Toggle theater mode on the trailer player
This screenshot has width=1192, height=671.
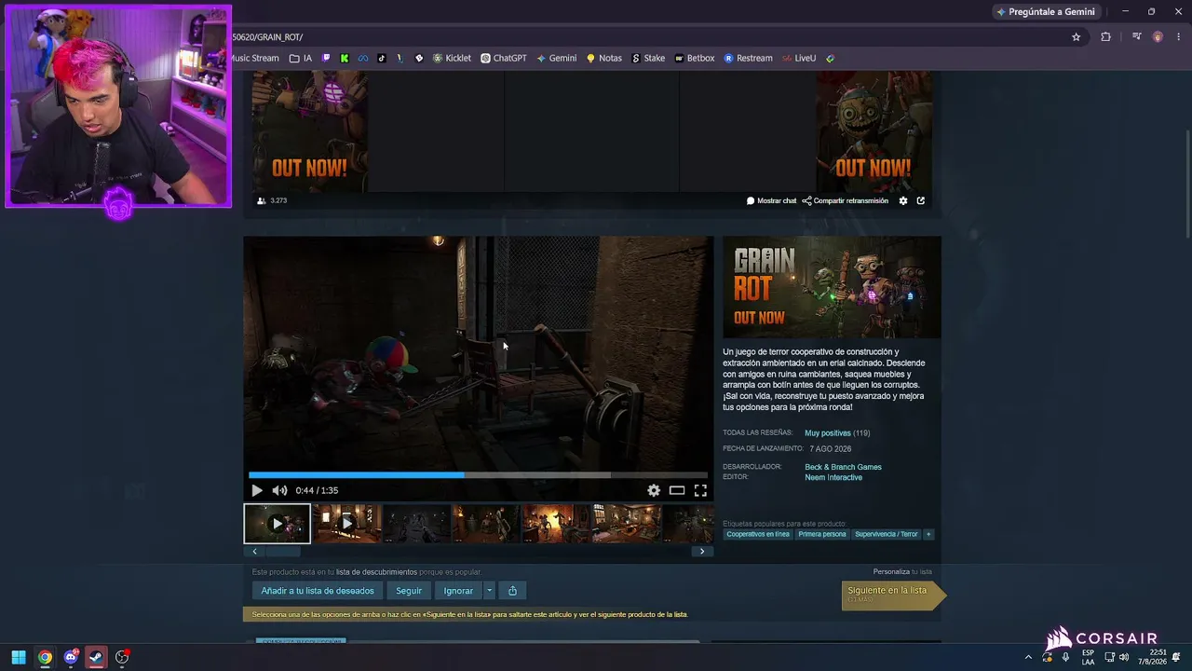click(x=677, y=490)
